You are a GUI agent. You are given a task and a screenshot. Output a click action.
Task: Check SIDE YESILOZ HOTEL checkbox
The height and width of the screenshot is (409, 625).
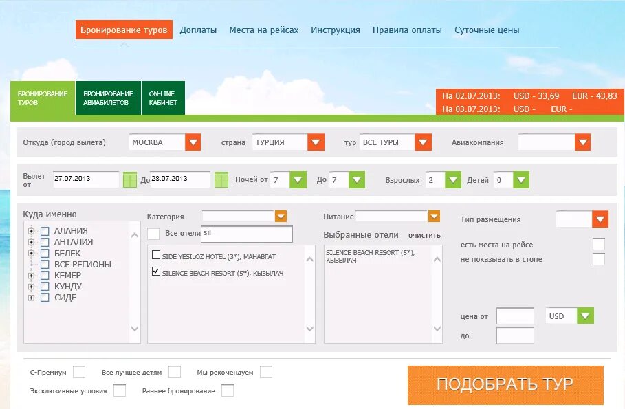pos(156,255)
